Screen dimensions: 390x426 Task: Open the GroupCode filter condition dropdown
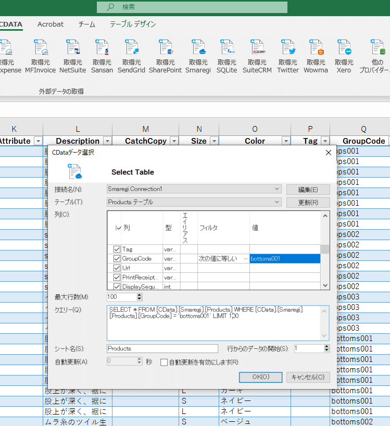tap(245, 259)
